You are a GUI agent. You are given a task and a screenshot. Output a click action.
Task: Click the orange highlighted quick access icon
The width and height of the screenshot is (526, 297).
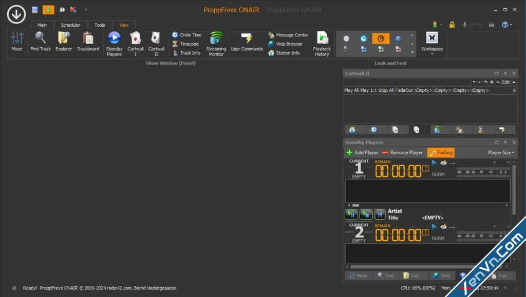48,10
